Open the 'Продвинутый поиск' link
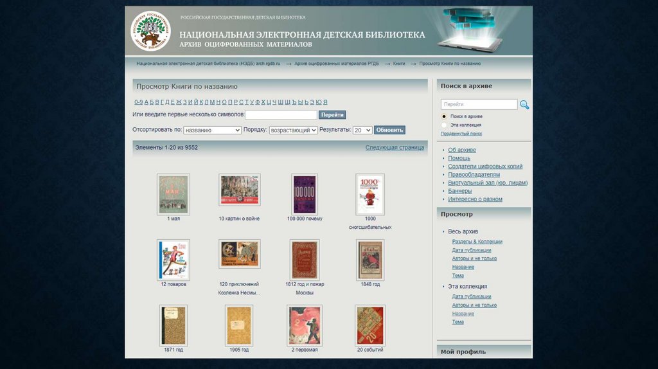The width and height of the screenshot is (658, 369). click(461, 134)
